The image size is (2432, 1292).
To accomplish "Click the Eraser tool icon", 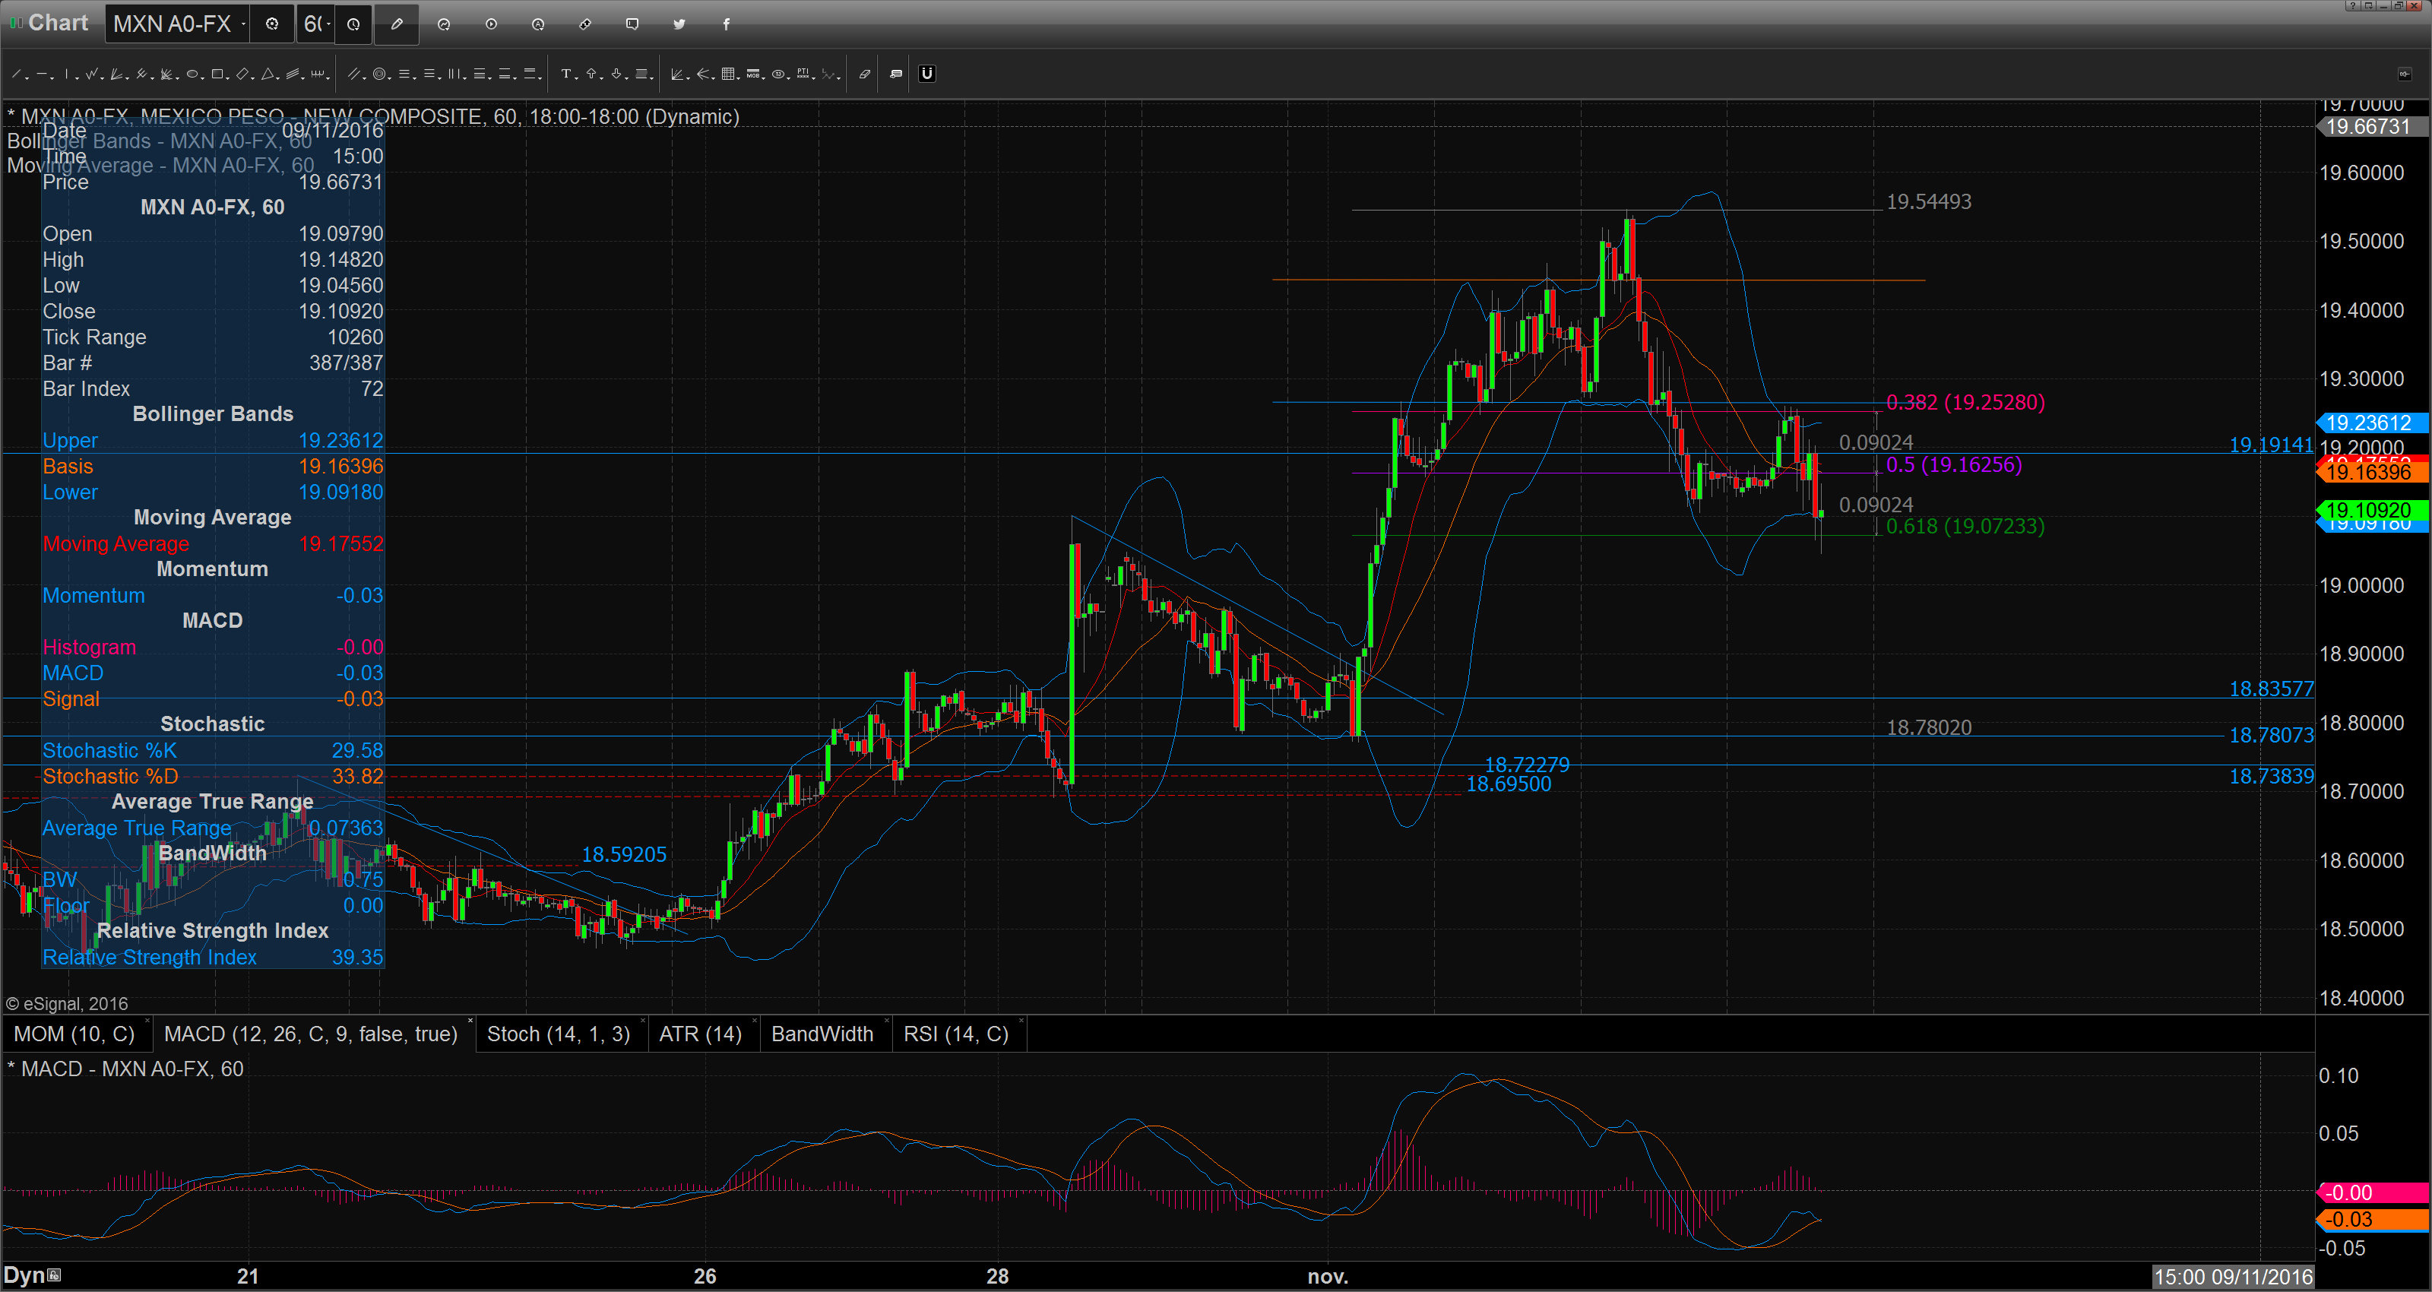I will [864, 74].
